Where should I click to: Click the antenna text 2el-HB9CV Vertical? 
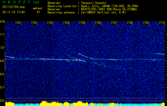[x=95, y=12]
